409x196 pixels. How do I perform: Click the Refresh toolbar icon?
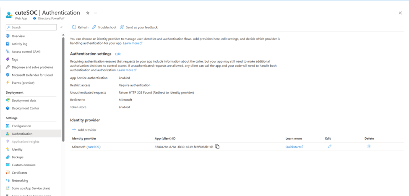[74, 27]
